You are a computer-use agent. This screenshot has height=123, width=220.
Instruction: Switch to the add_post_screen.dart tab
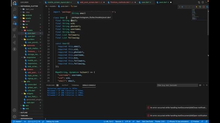click(x=91, y=2)
